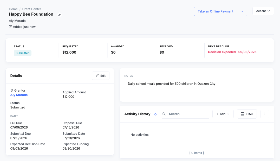This screenshot has height=161, width=280.
Task: Click the Requested amount $12,000
Action: [x=69, y=52]
